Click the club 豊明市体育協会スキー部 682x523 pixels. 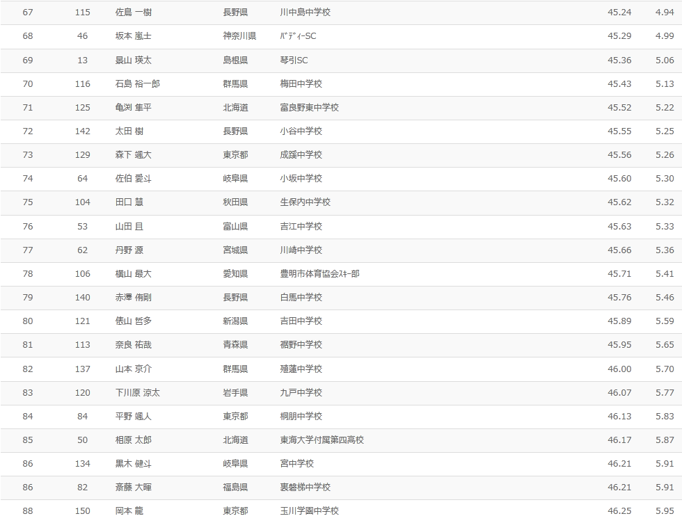coord(319,274)
